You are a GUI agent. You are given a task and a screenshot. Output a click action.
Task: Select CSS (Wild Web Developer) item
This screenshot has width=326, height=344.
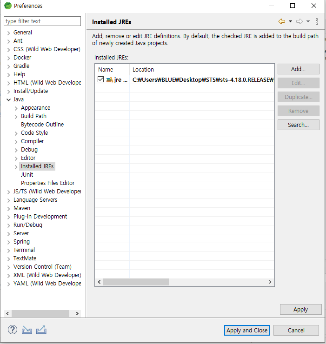tap(47, 49)
